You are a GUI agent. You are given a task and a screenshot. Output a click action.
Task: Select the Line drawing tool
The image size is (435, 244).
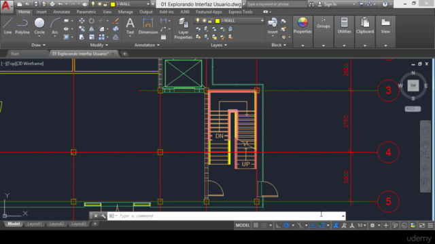pyautogui.click(x=7, y=26)
